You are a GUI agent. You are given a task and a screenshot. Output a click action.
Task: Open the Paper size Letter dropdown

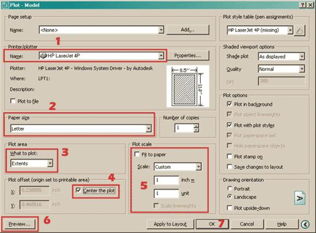(149, 128)
